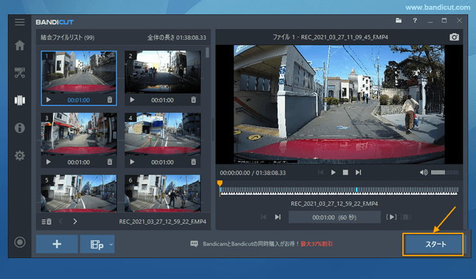This screenshot has height=279, width=476.
Task: Take a snapshot with camera icon
Action: coord(454,38)
